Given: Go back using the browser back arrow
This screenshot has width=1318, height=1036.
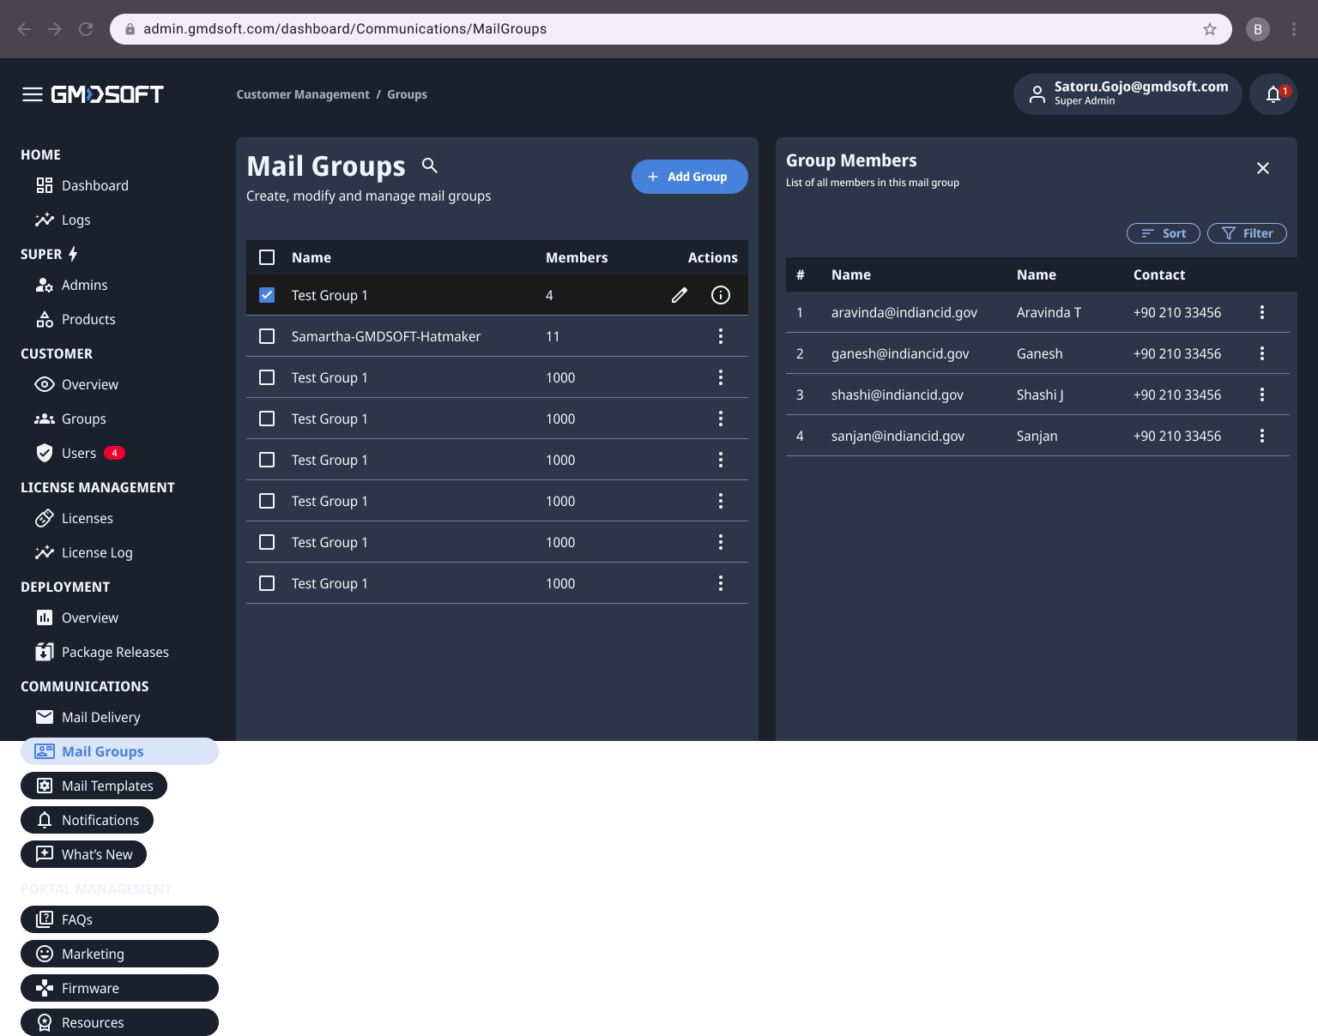Looking at the screenshot, I should (24, 29).
